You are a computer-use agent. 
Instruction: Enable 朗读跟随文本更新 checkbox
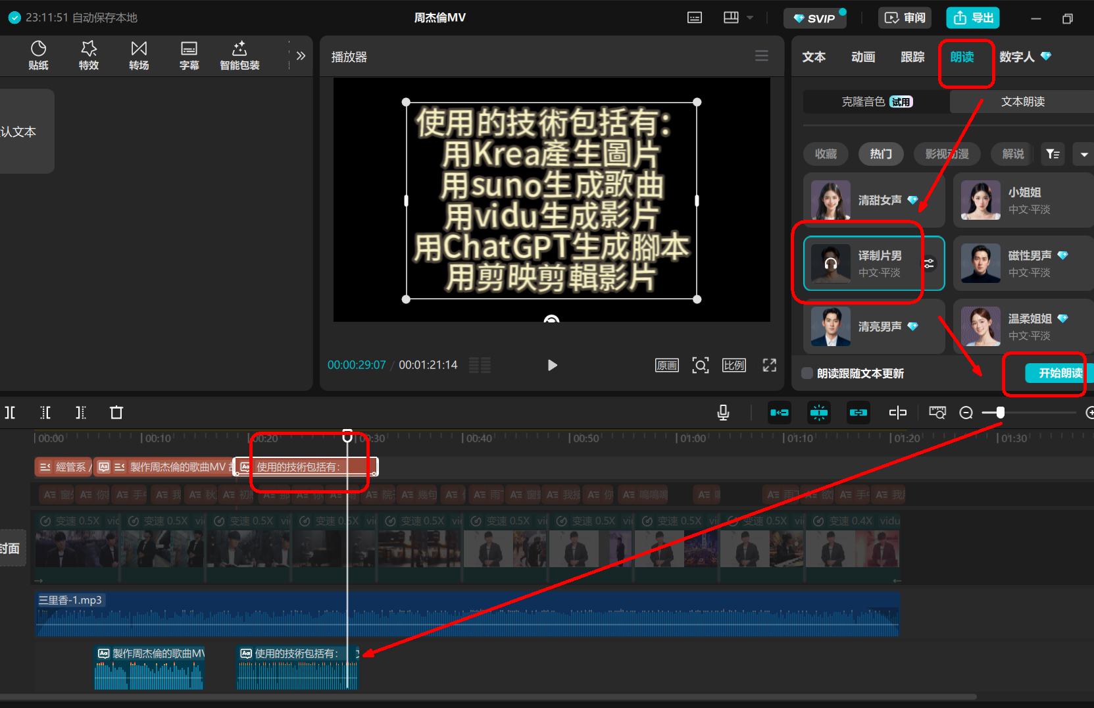pyautogui.click(x=807, y=373)
